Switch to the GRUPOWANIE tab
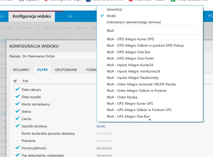The width and height of the screenshot is (213, 157). point(66,70)
